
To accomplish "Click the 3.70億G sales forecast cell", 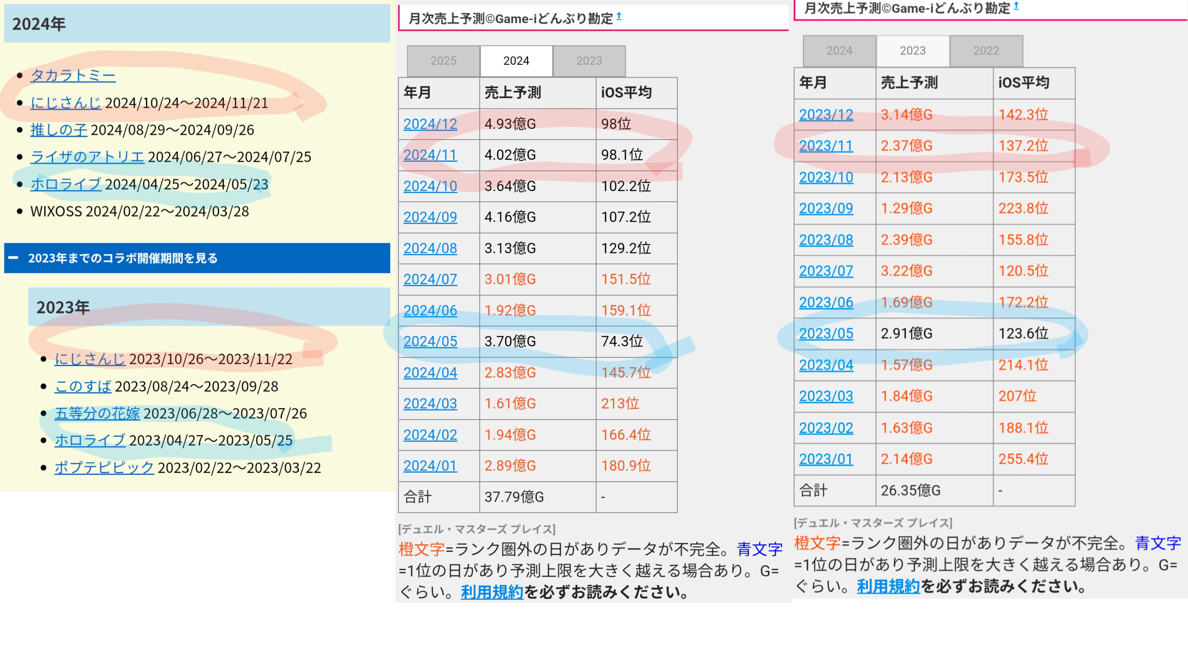I will coord(538,342).
